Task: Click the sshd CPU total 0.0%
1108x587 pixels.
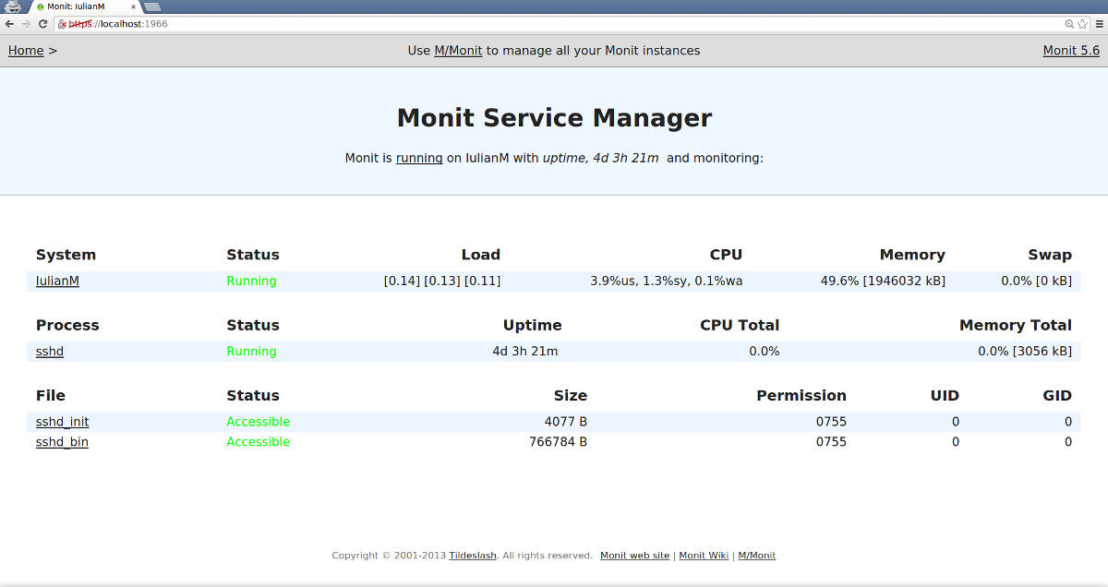Action: 765,351
